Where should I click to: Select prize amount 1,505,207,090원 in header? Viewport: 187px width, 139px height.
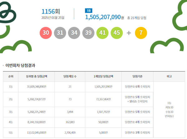[105, 17]
